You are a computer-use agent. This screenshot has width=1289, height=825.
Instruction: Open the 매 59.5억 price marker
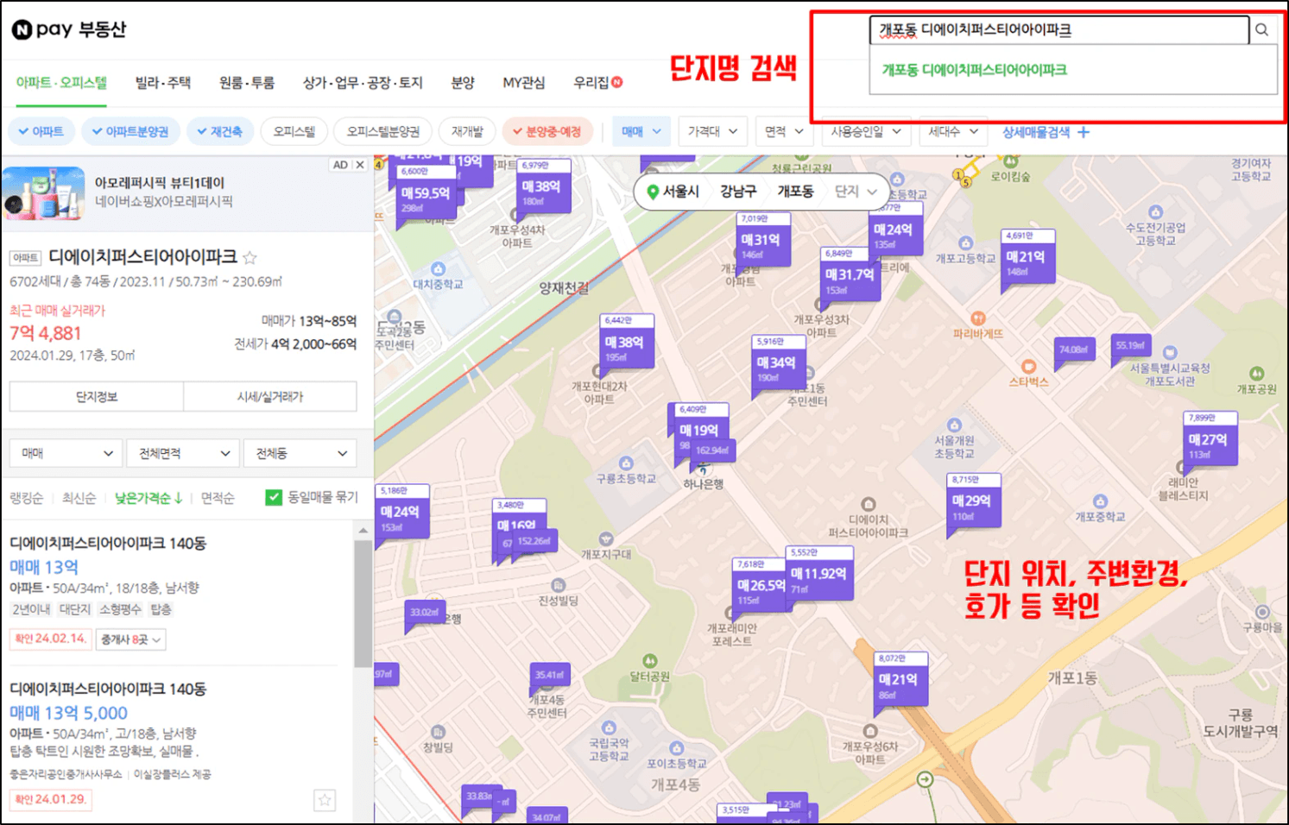pyautogui.click(x=425, y=193)
